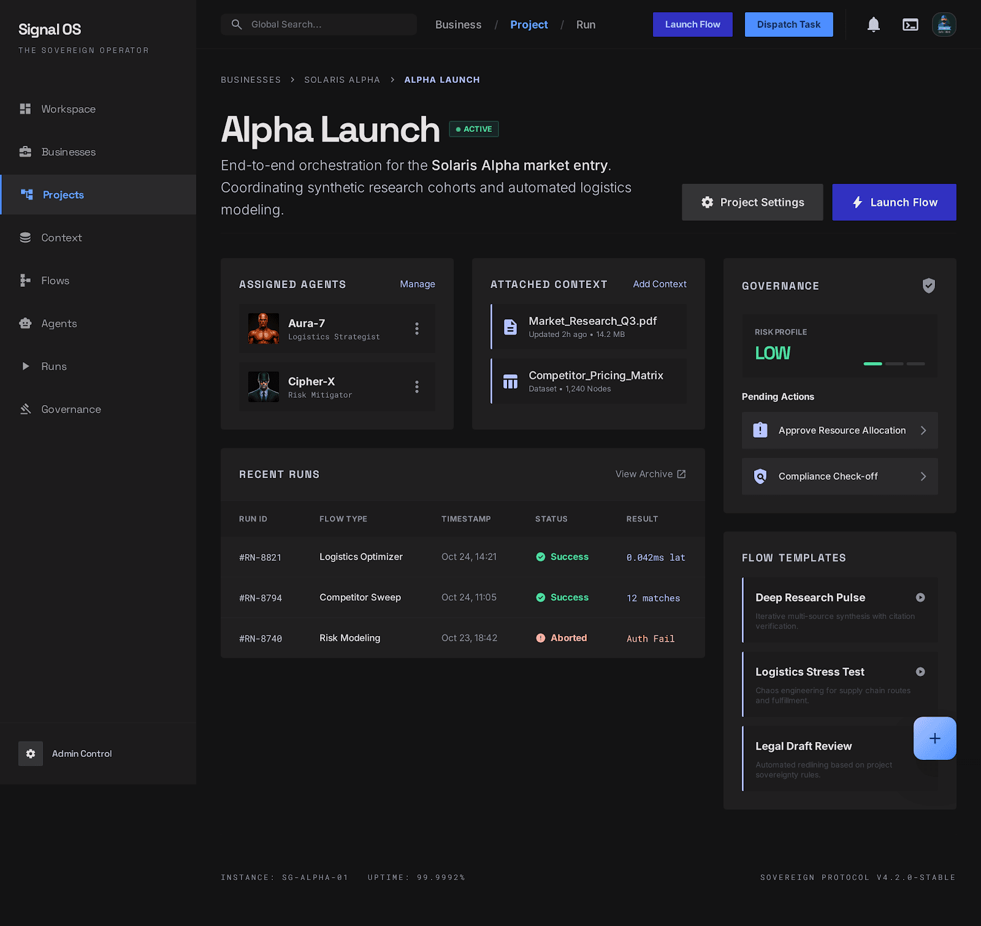The width and height of the screenshot is (981, 926).
Task: Click the large Launch Flow button with bolt
Action: 895,202
